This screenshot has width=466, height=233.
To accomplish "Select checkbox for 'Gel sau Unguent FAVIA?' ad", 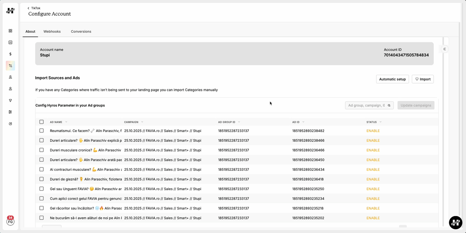I will [42, 189].
